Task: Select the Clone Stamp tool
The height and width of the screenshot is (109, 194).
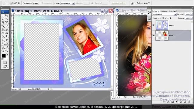Action: coord(3,30)
